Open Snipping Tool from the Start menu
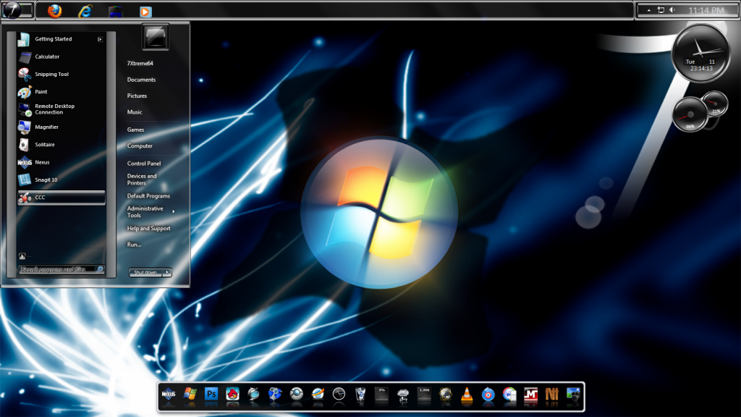This screenshot has height=417, width=741. pyautogui.click(x=62, y=75)
